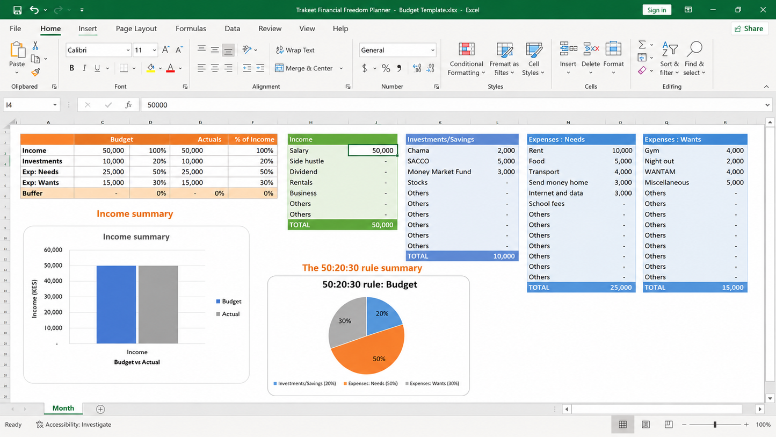Click Accessibility: Investigate in status bar

coord(74,425)
